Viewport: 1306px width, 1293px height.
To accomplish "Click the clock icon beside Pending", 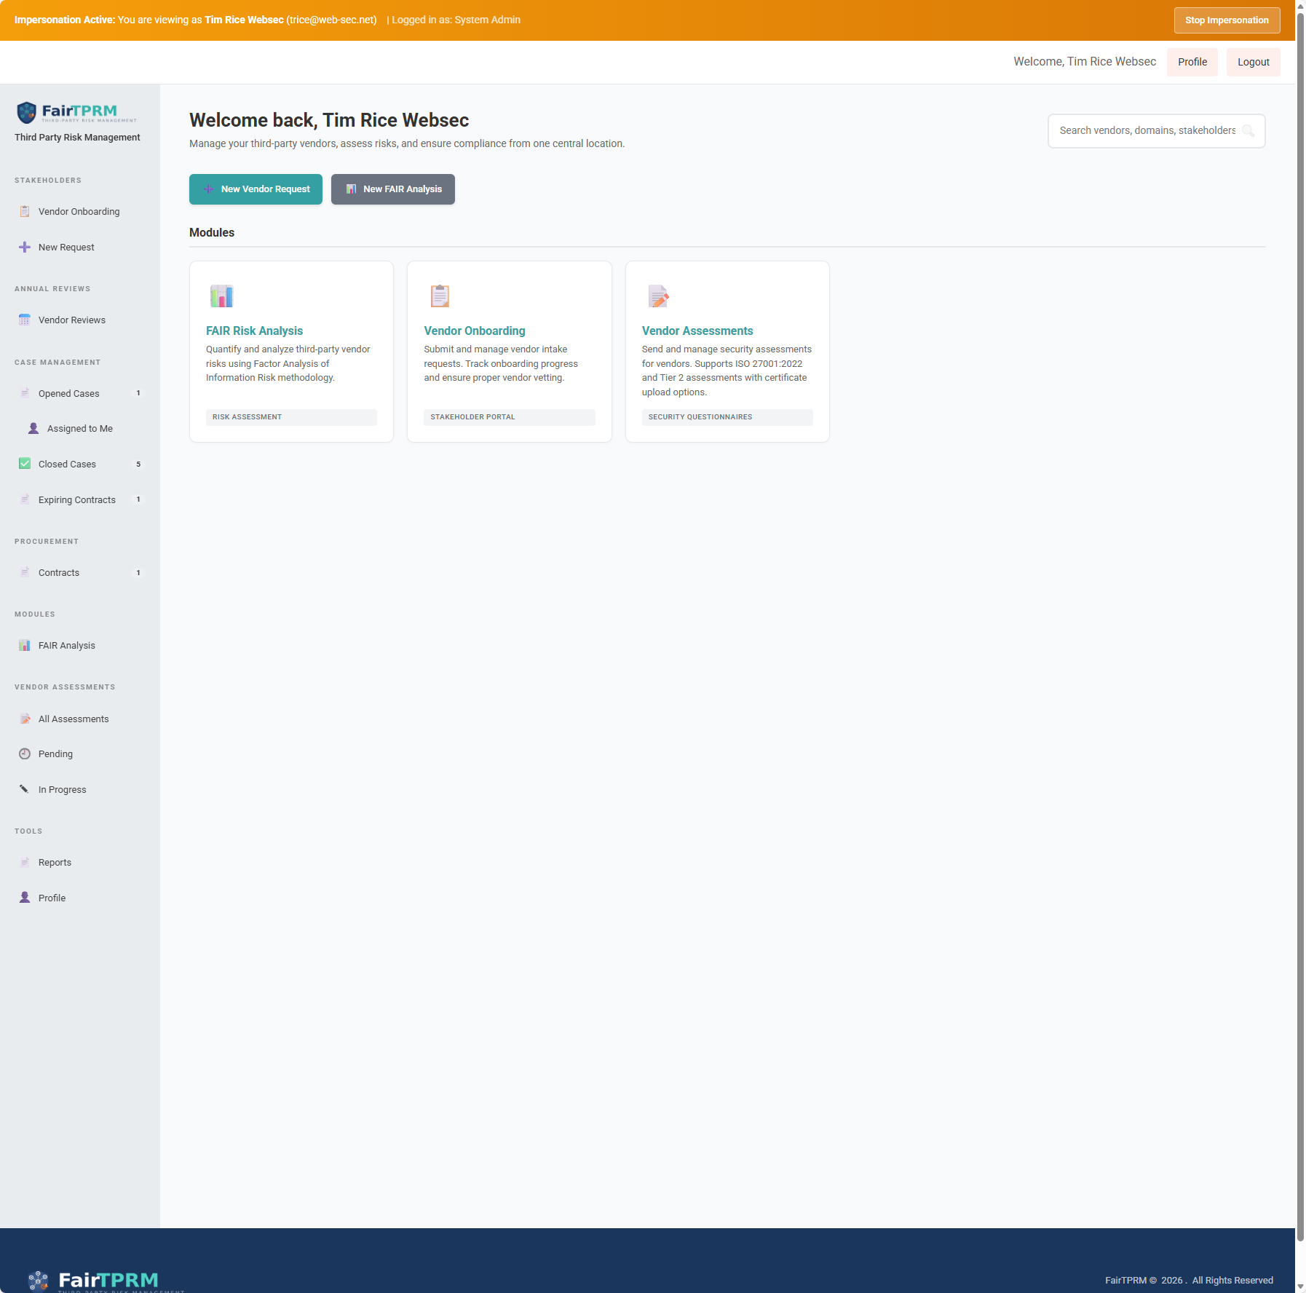I will (x=25, y=754).
